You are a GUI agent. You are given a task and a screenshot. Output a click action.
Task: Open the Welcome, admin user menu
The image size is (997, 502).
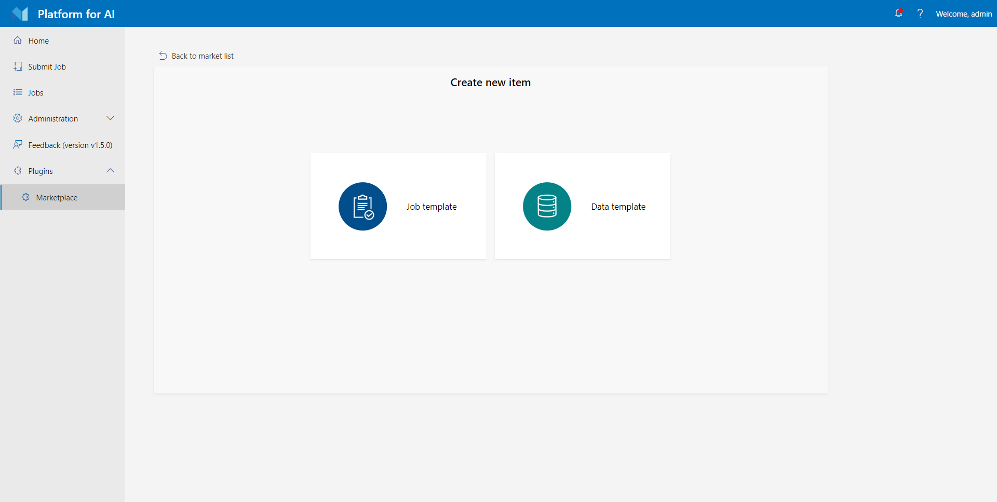coord(964,14)
